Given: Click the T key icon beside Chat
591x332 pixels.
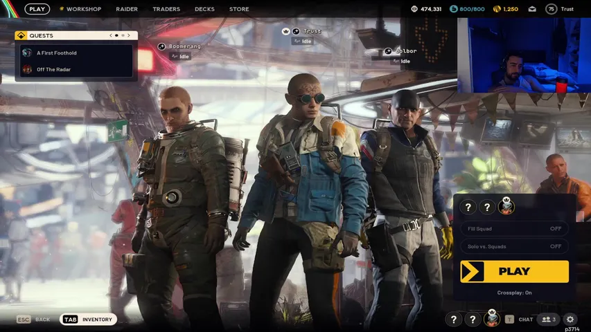Looking at the screenshot, I should [509, 320].
